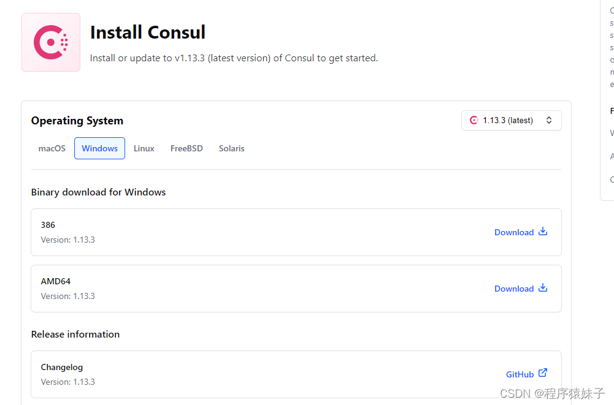Viewport: 614px width, 405px height.
Task: Click the Release information heading
Action: [x=75, y=334]
